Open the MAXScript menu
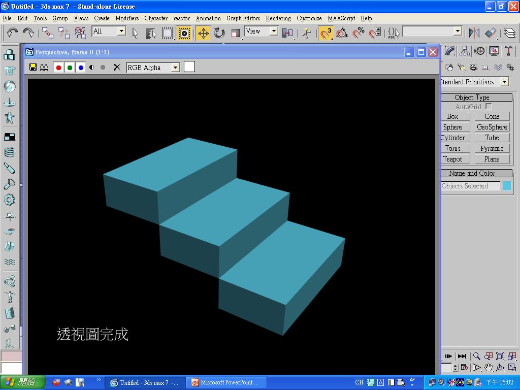Image resolution: width=520 pixels, height=390 pixels. pos(341,18)
